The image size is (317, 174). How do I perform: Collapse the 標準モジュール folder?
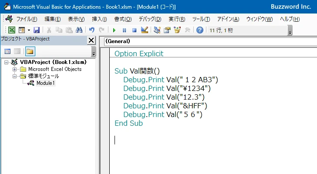(x=14, y=76)
